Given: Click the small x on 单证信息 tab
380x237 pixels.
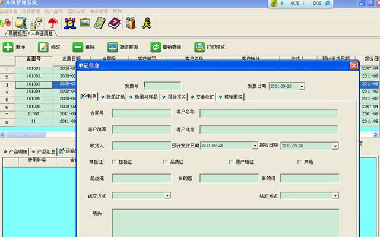Looking at the screenshot, I should 33,34.
